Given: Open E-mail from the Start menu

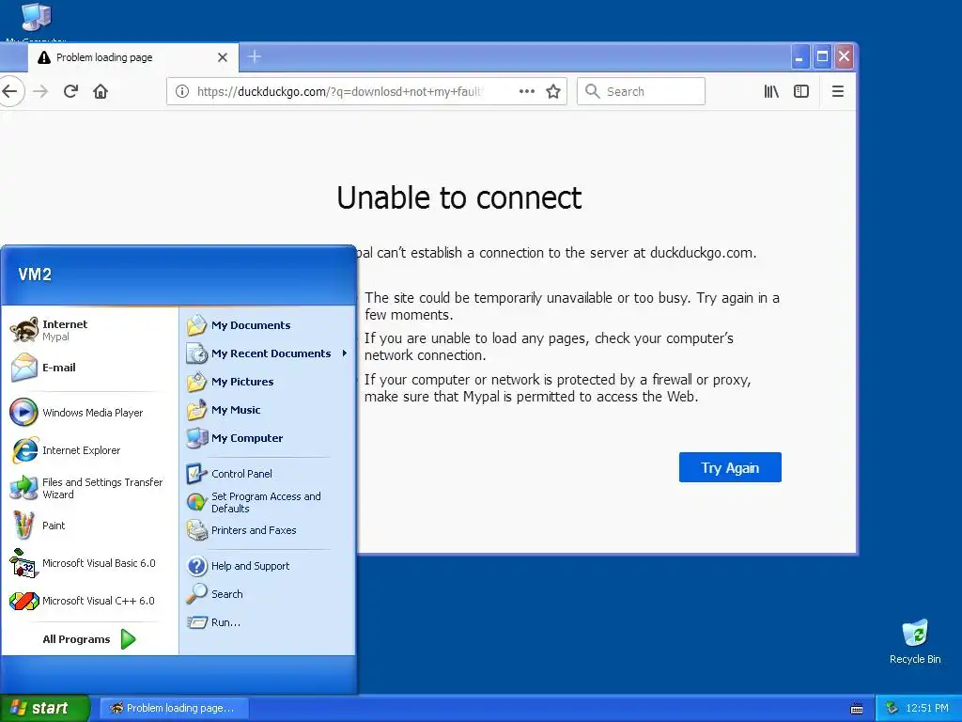Looking at the screenshot, I should pyautogui.click(x=89, y=368).
